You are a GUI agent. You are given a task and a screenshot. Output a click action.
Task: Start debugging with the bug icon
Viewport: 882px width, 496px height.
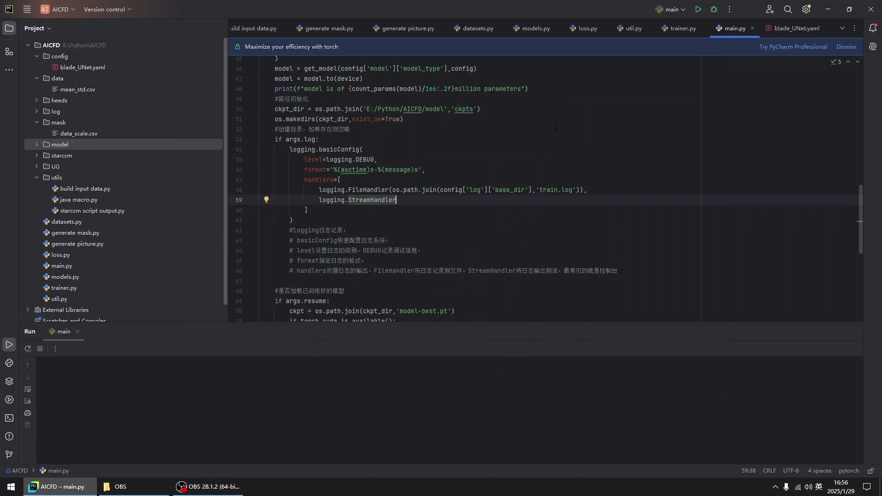(714, 9)
